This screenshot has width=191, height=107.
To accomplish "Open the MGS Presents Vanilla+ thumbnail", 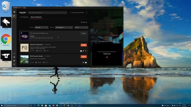I will (24, 59).
